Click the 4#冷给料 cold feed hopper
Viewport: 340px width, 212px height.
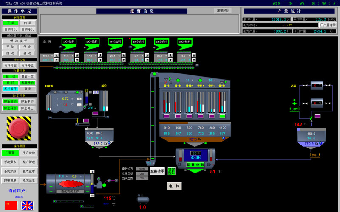139,42
